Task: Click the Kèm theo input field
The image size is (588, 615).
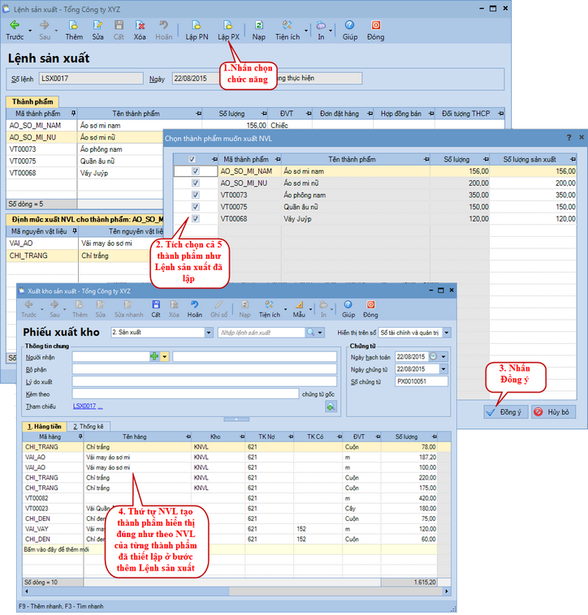Action: pyautogui.click(x=185, y=394)
